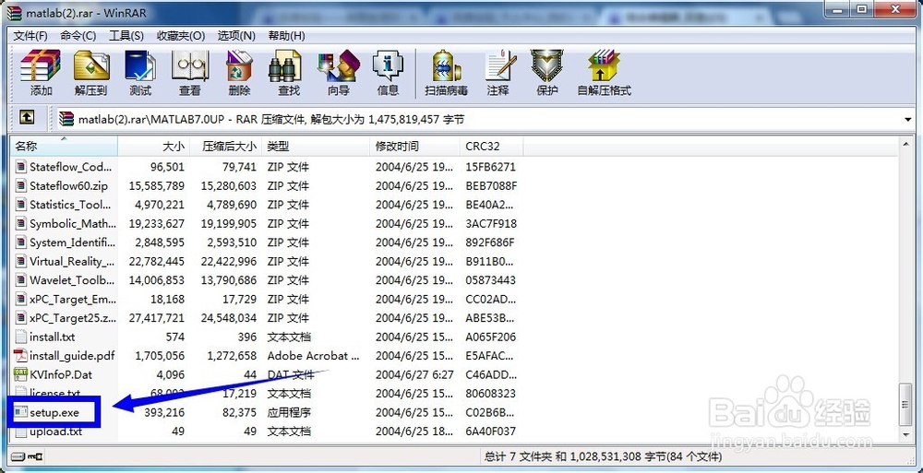The width and height of the screenshot is (923, 473).
Task: Click the address bar archive path text
Action: pos(271,120)
